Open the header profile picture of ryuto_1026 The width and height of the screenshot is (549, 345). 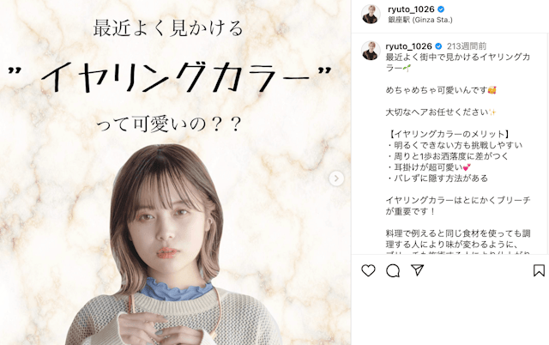coord(371,15)
